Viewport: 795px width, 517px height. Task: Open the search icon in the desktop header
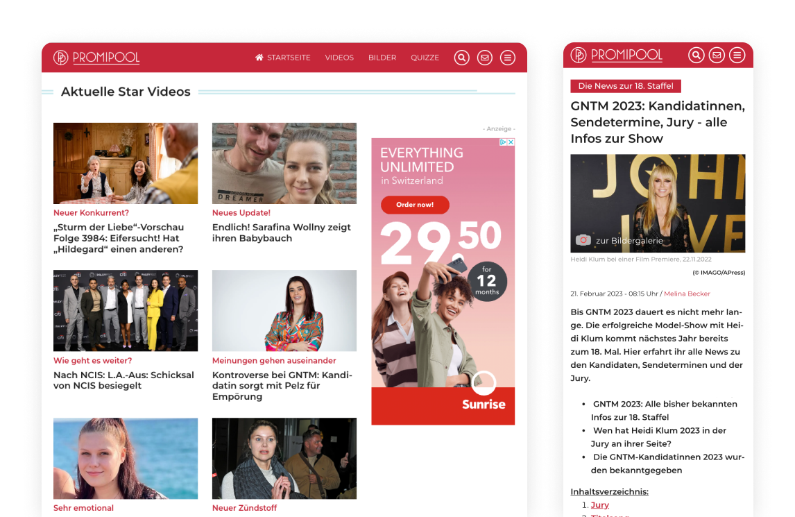pos(461,57)
